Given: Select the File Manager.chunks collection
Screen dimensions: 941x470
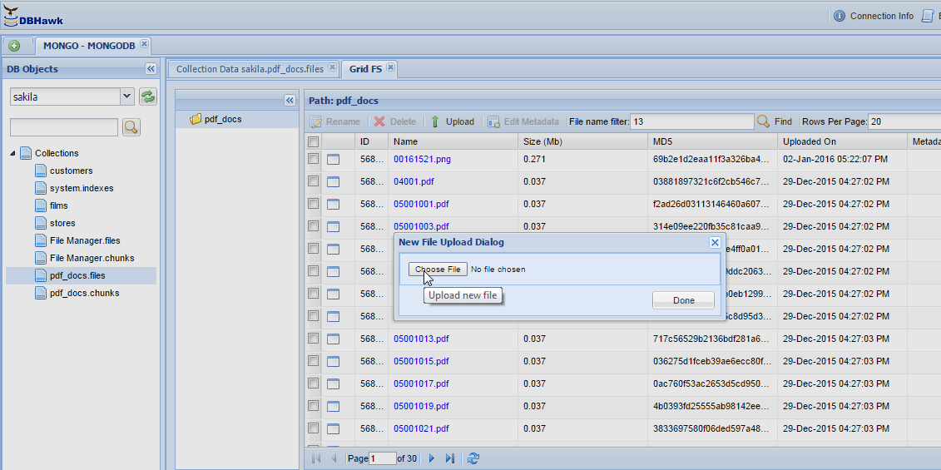Looking at the screenshot, I should [x=92, y=258].
